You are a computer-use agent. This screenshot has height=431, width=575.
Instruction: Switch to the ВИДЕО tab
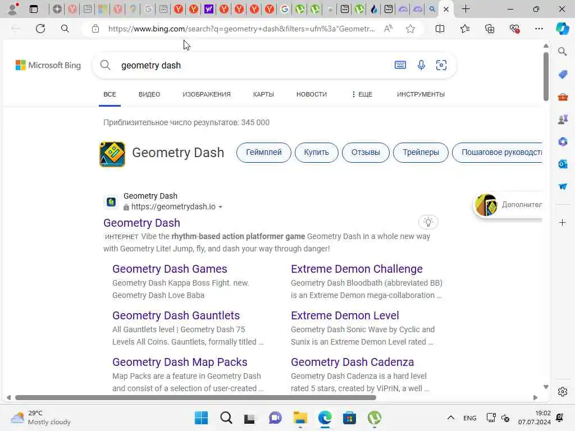coord(149,94)
